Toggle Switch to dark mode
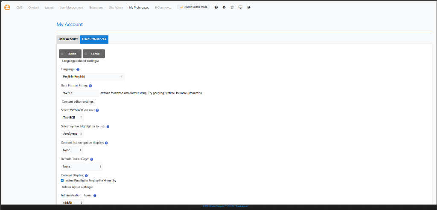This screenshot has width=437, height=210. tap(193, 7)
